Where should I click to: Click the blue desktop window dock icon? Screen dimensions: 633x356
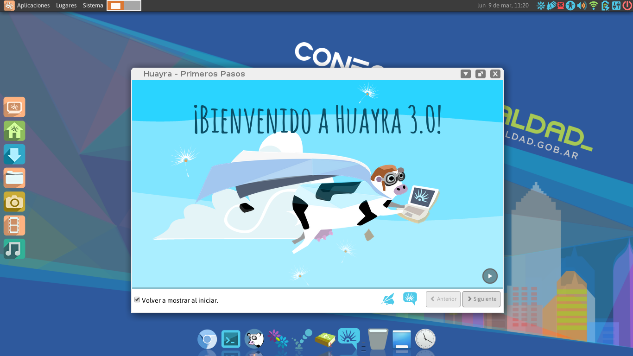pyautogui.click(x=402, y=339)
